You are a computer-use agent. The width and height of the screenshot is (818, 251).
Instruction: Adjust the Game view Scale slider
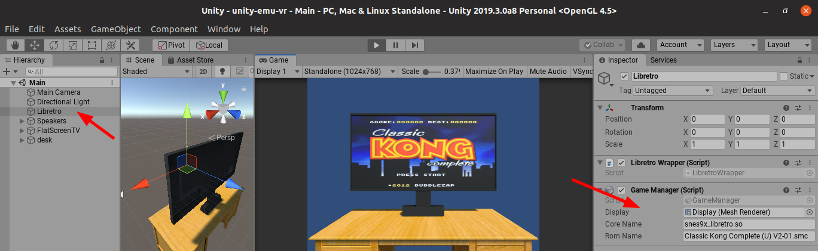[x=432, y=72]
